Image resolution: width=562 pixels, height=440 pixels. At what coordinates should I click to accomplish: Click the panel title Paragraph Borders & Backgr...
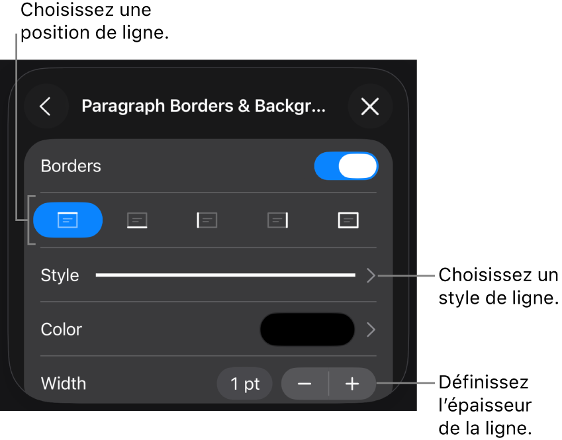click(204, 106)
